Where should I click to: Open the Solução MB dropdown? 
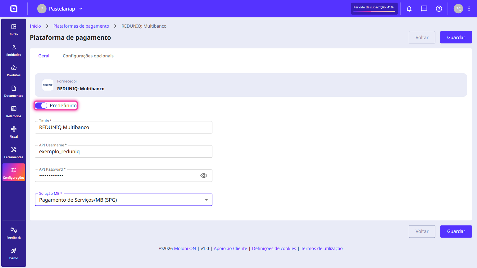point(124,200)
